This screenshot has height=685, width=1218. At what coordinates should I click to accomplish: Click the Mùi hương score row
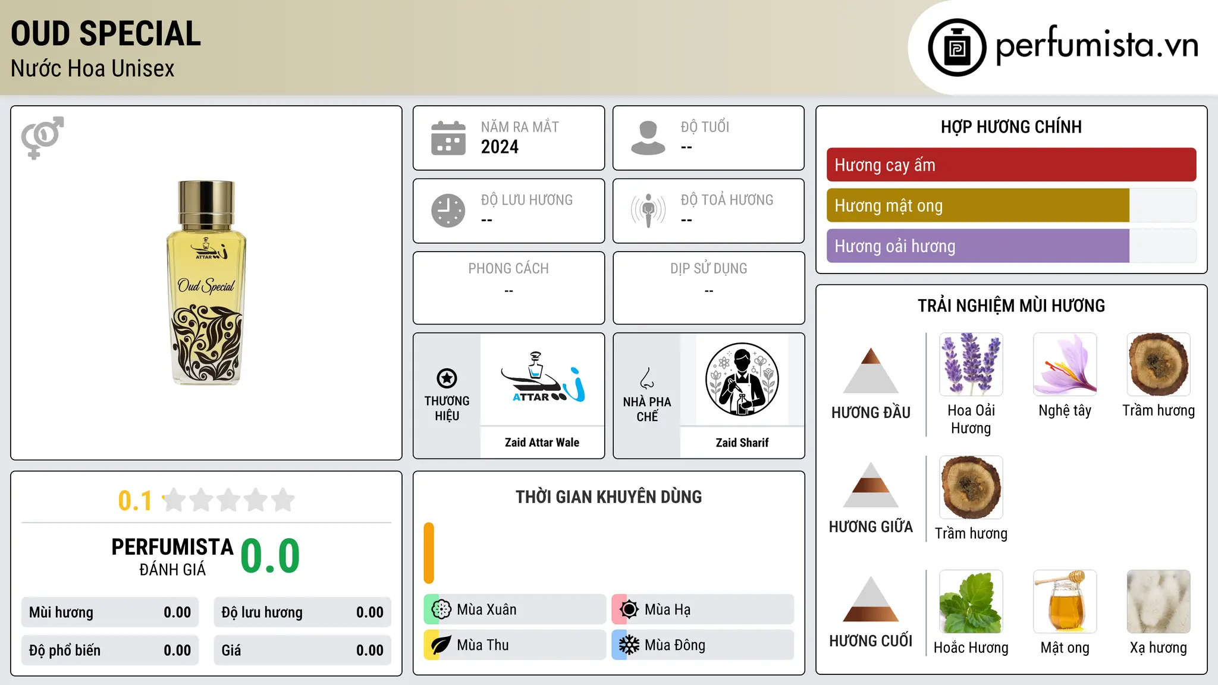(x=110, y=612)
